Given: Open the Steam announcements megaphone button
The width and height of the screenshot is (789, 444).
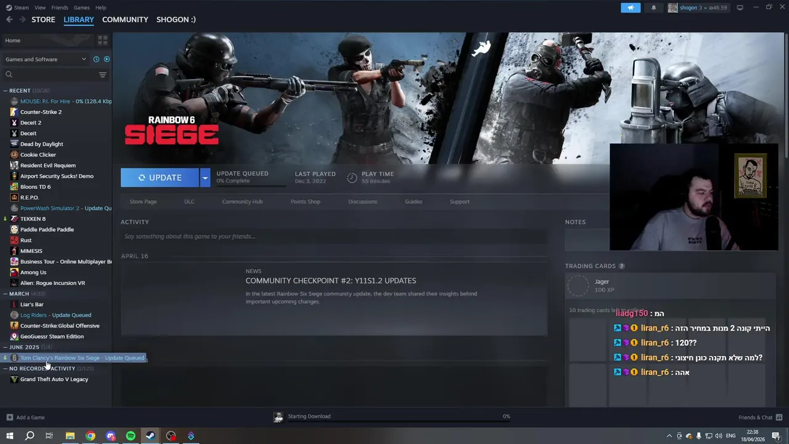Looking at the screenshot, I should coord(631,7).
